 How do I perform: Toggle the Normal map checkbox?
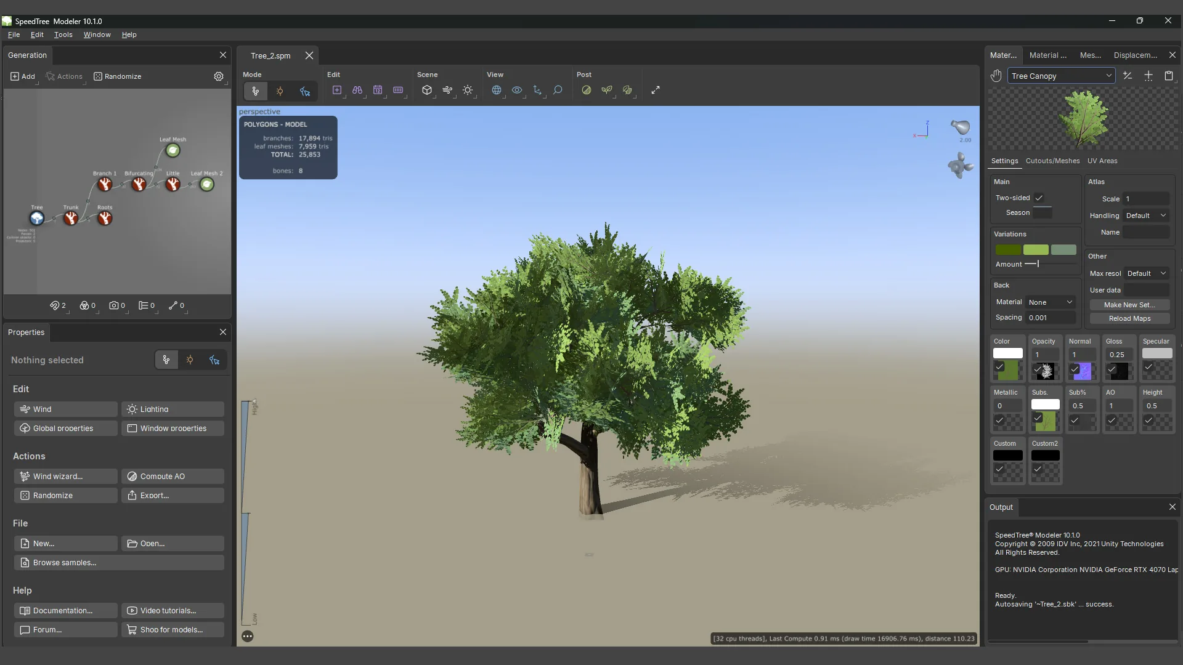point(1075,369)
